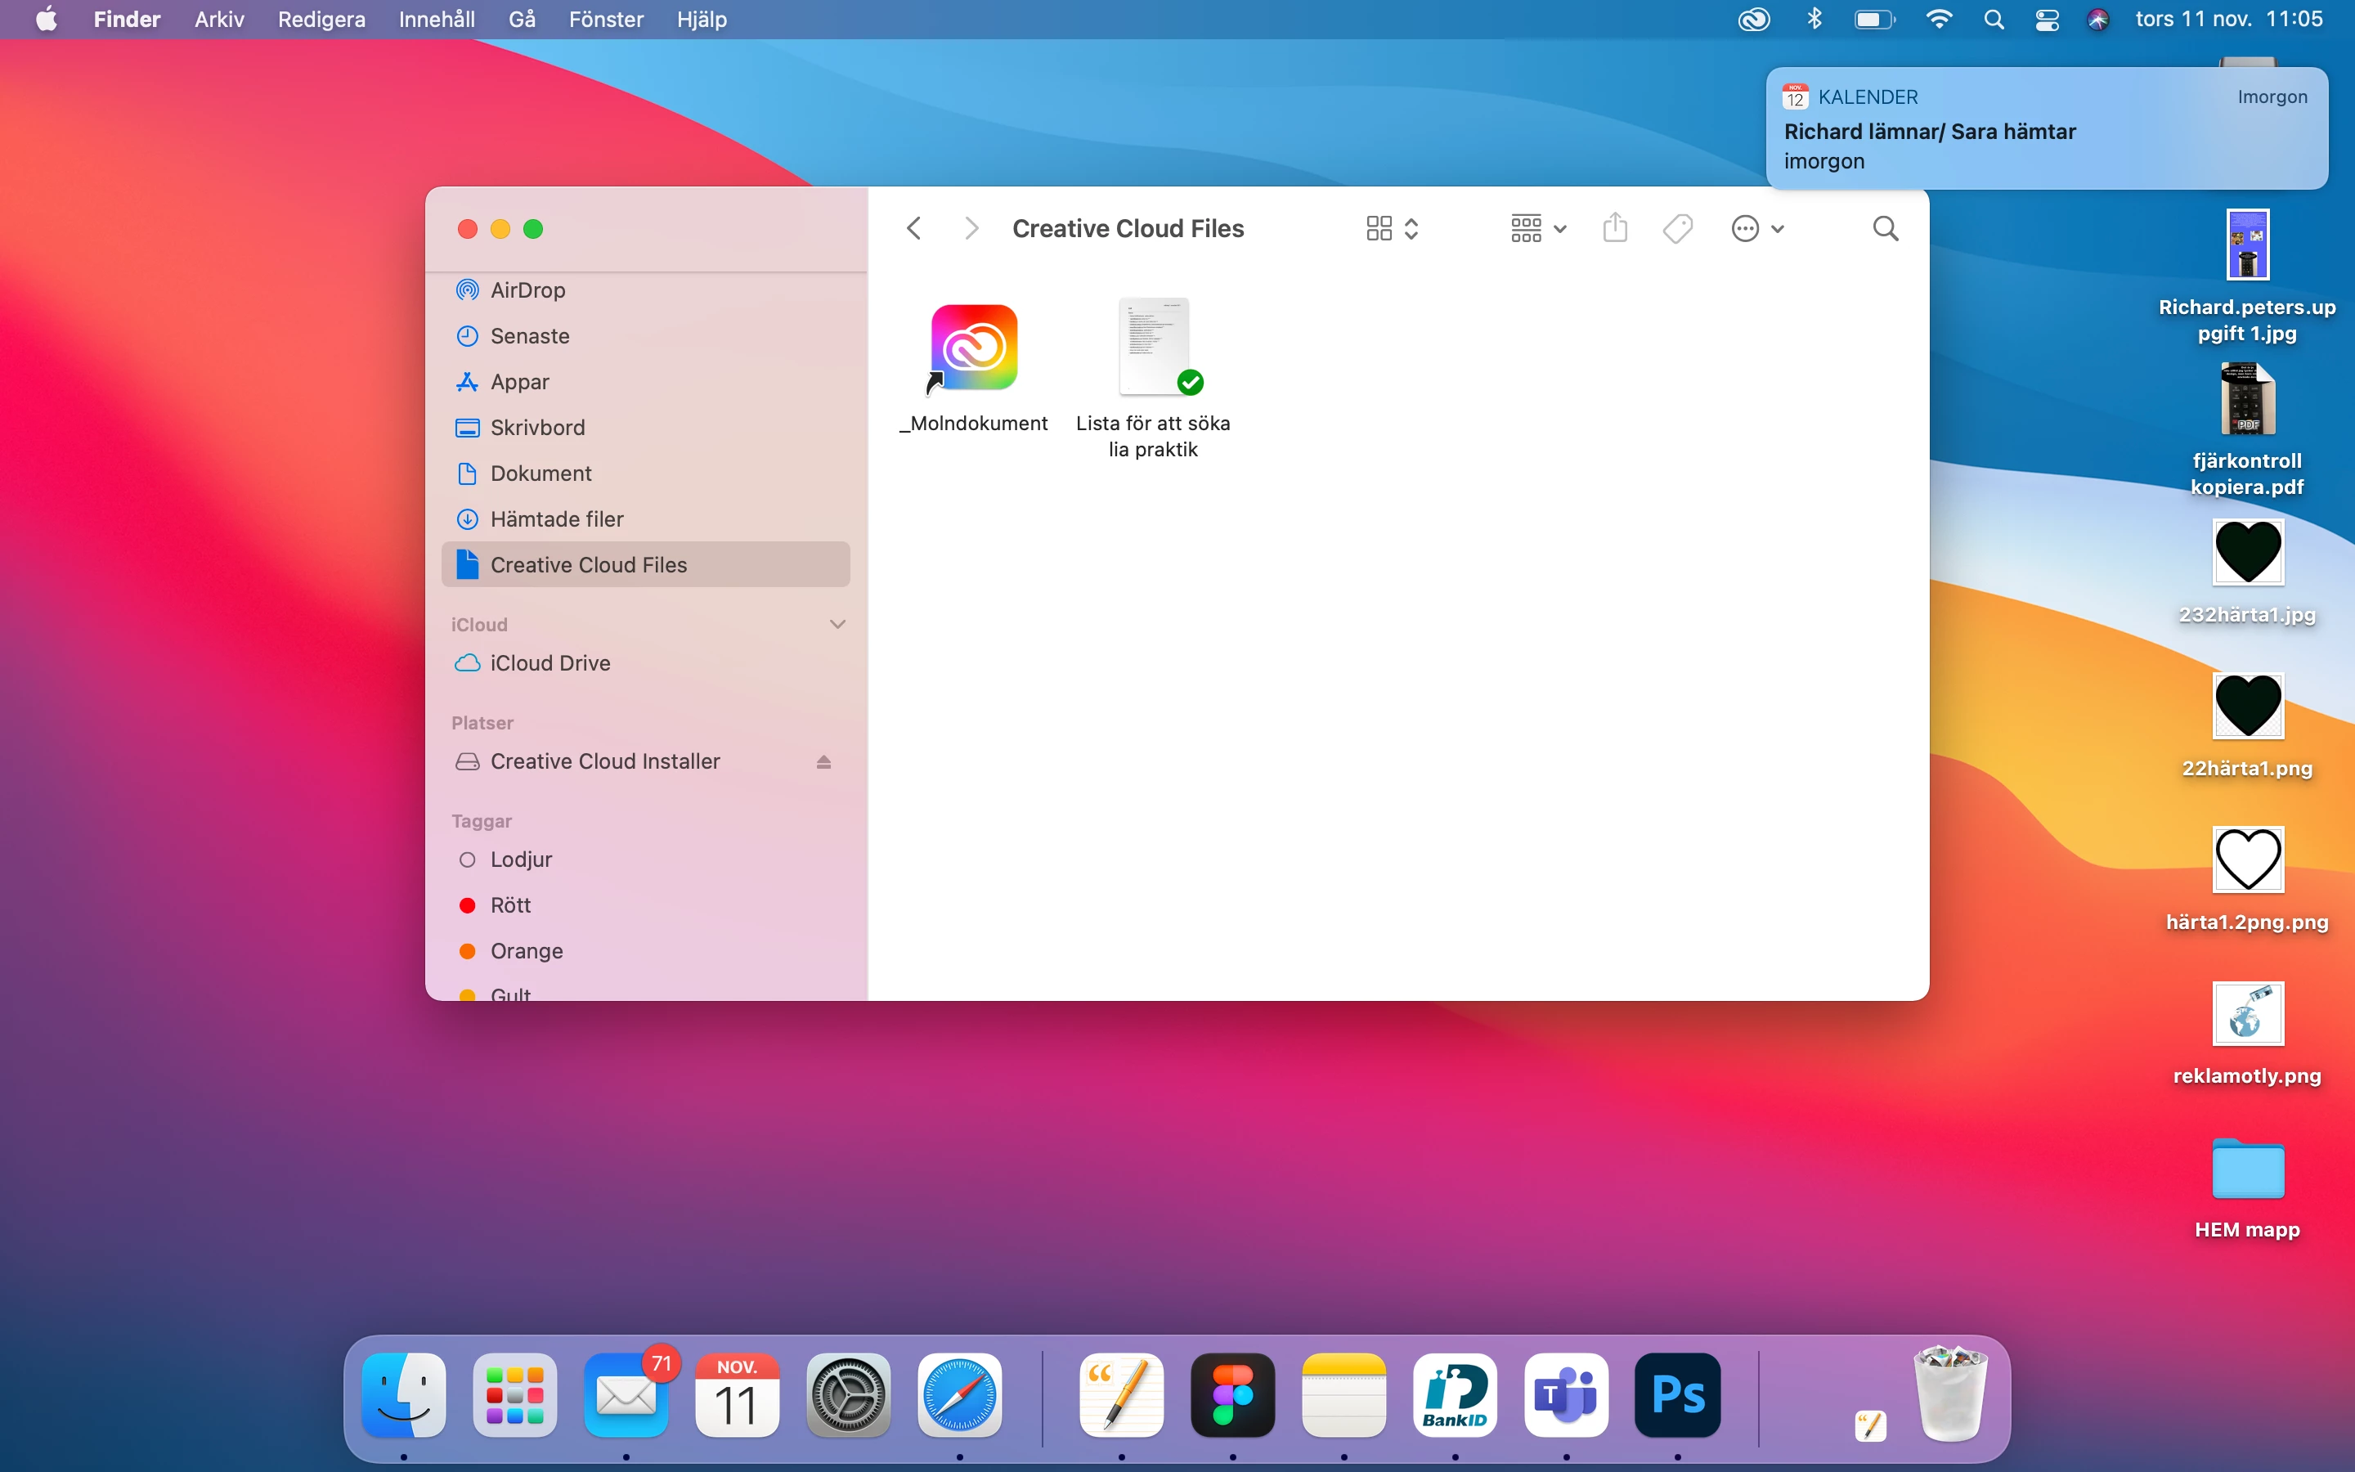The width and height of the screenshot is (2355, 1472).
Task: Click Creative Cloud icon in menu bar
Action: (x=1754, y=20)
